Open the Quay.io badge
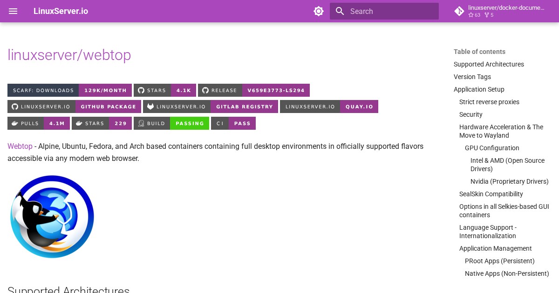The width and height of the screenshot is (559, 293). pos(329,107)
